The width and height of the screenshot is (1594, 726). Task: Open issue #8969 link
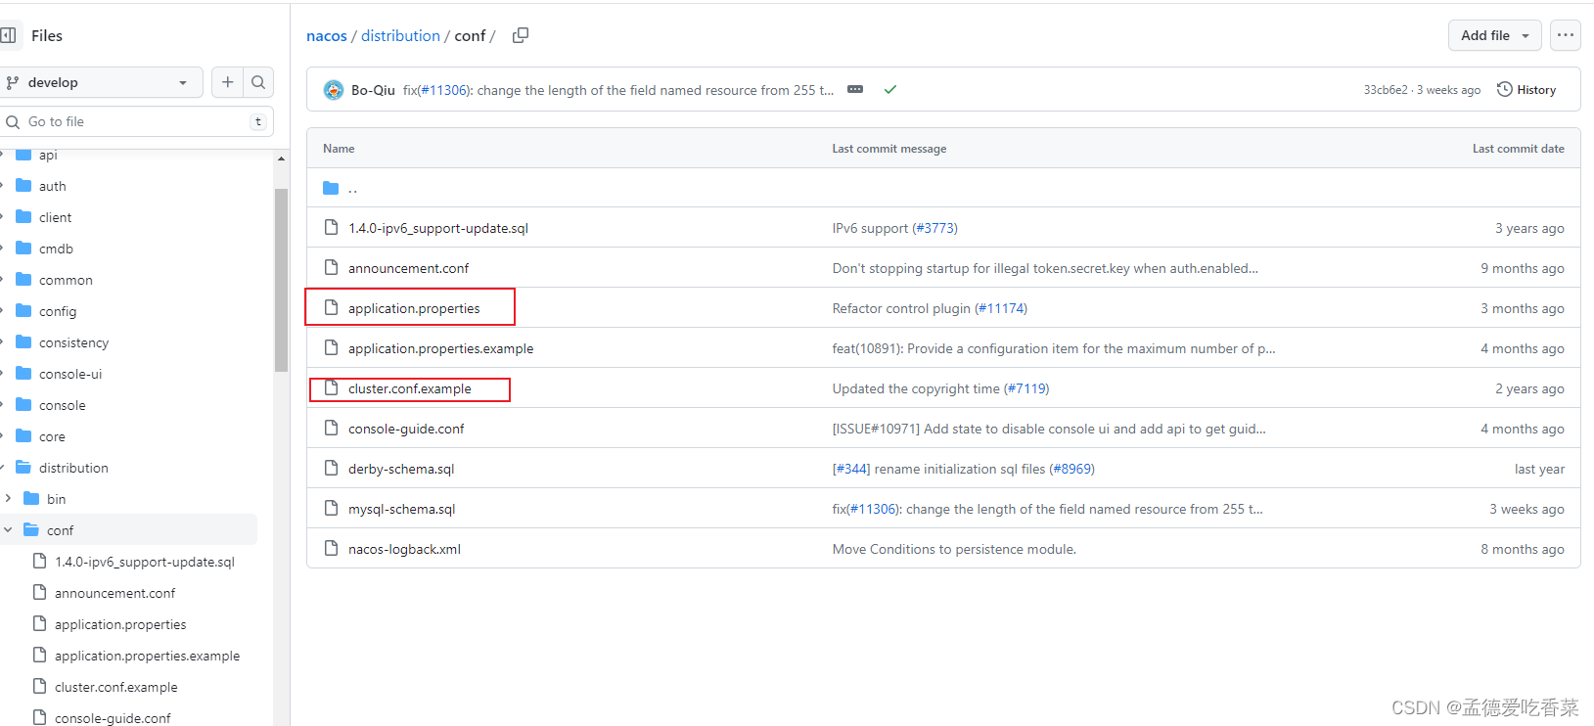(x=1071, y=469)
